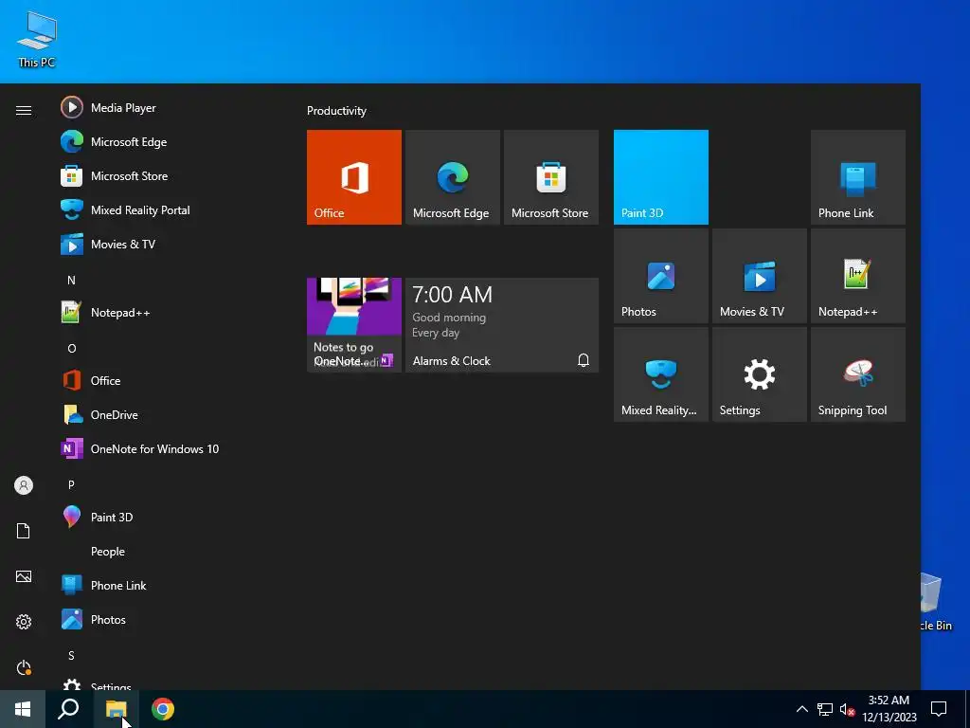Open Pictures from the Start sidebar
970x728 pixels.
24,576
